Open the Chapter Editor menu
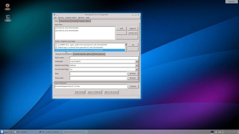The width and height of the screenshot is (239, 134). point(71,17)
